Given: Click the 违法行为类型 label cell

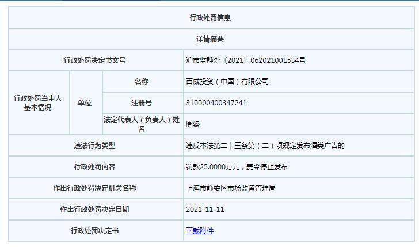Looking at the screenshot, I should 96,146.
